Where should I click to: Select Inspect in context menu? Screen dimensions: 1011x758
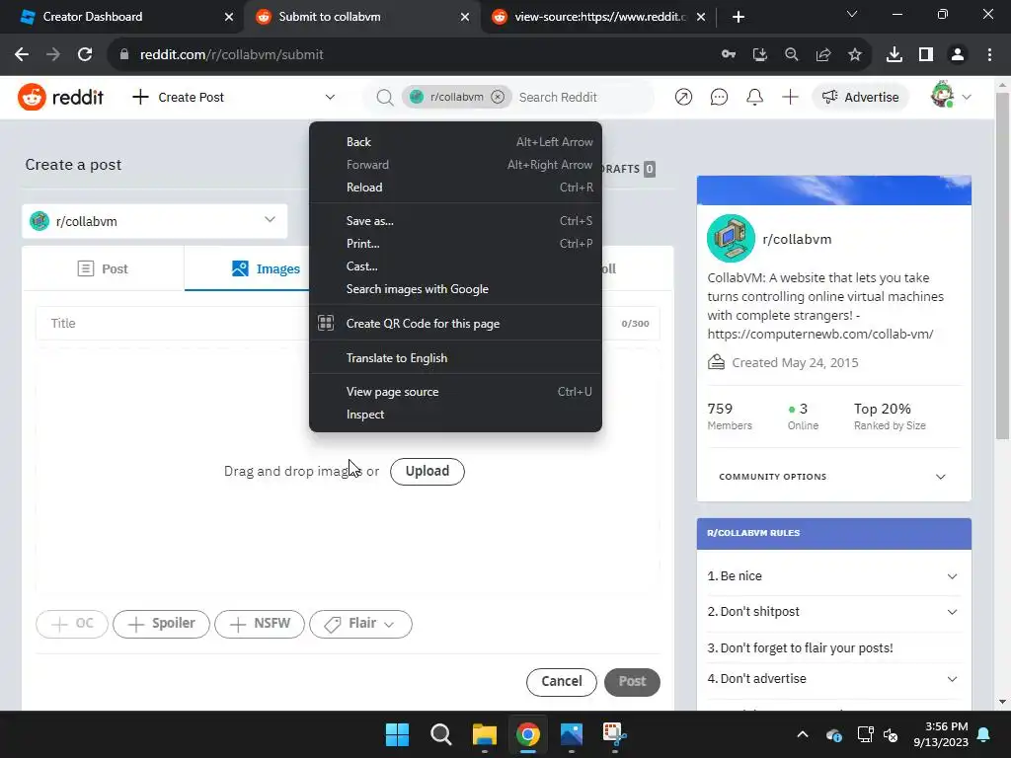[x=455, y=415]
